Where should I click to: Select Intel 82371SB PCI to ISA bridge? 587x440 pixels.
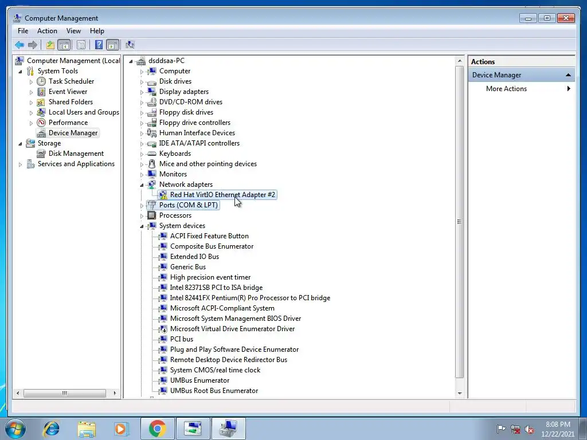(216, 288)
